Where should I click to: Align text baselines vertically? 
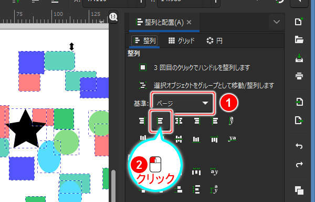[x=232, y=138]
